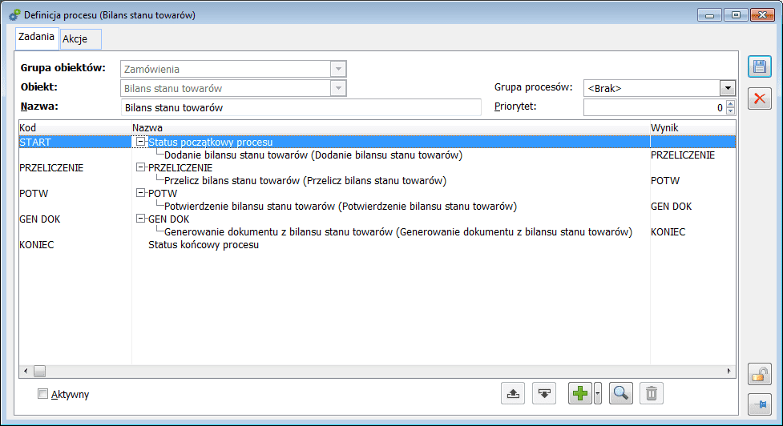Click the horizontal scrollbar right arrow
The height and width of the screenshot is (426, 783).
pos(729,371)
